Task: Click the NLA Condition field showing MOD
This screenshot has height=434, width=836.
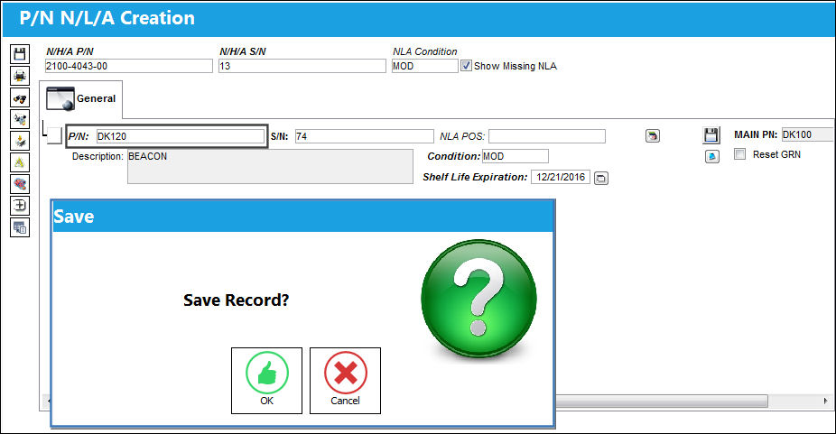Action: 424,66
